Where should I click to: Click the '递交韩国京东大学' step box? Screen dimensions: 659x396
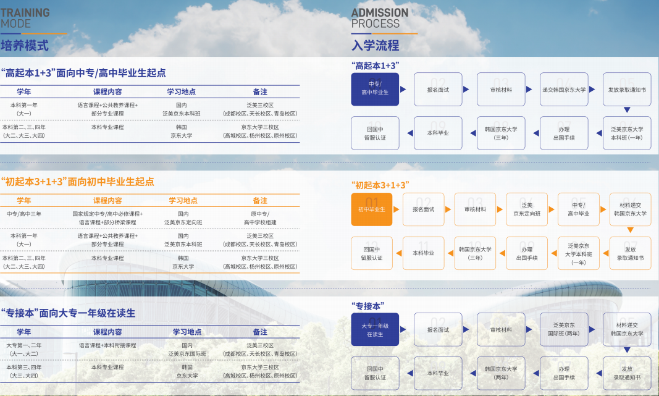click(564, 89)
